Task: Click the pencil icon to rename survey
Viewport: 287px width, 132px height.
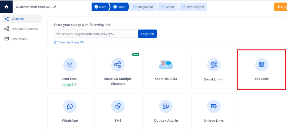Action: 55,7
